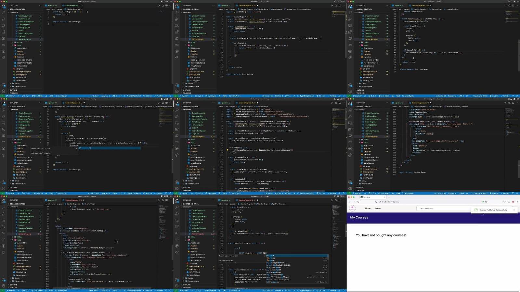Toggle primary sidebar layout icon in bottom-middle frame

click(335, 196)
